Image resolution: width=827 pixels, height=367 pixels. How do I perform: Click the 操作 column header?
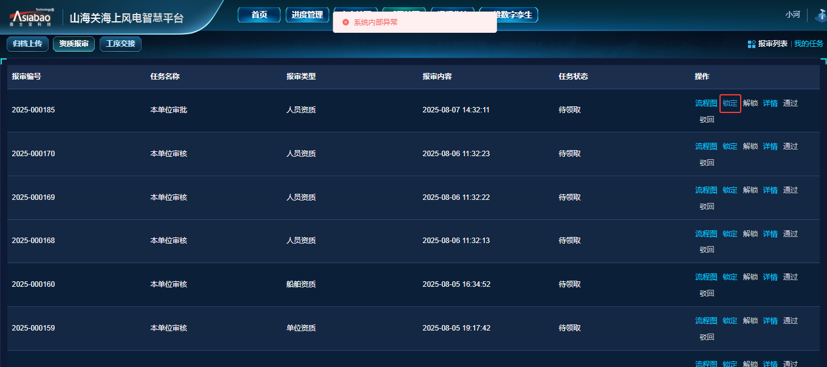pos(702,77)
